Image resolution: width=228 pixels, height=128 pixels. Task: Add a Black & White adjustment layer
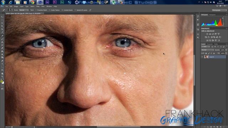click(211, 37)
